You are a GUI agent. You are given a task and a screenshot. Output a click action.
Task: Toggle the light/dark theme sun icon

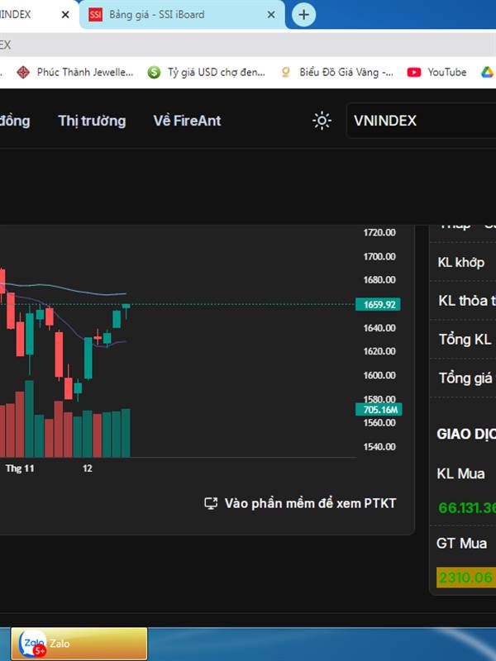click(322, 121)
